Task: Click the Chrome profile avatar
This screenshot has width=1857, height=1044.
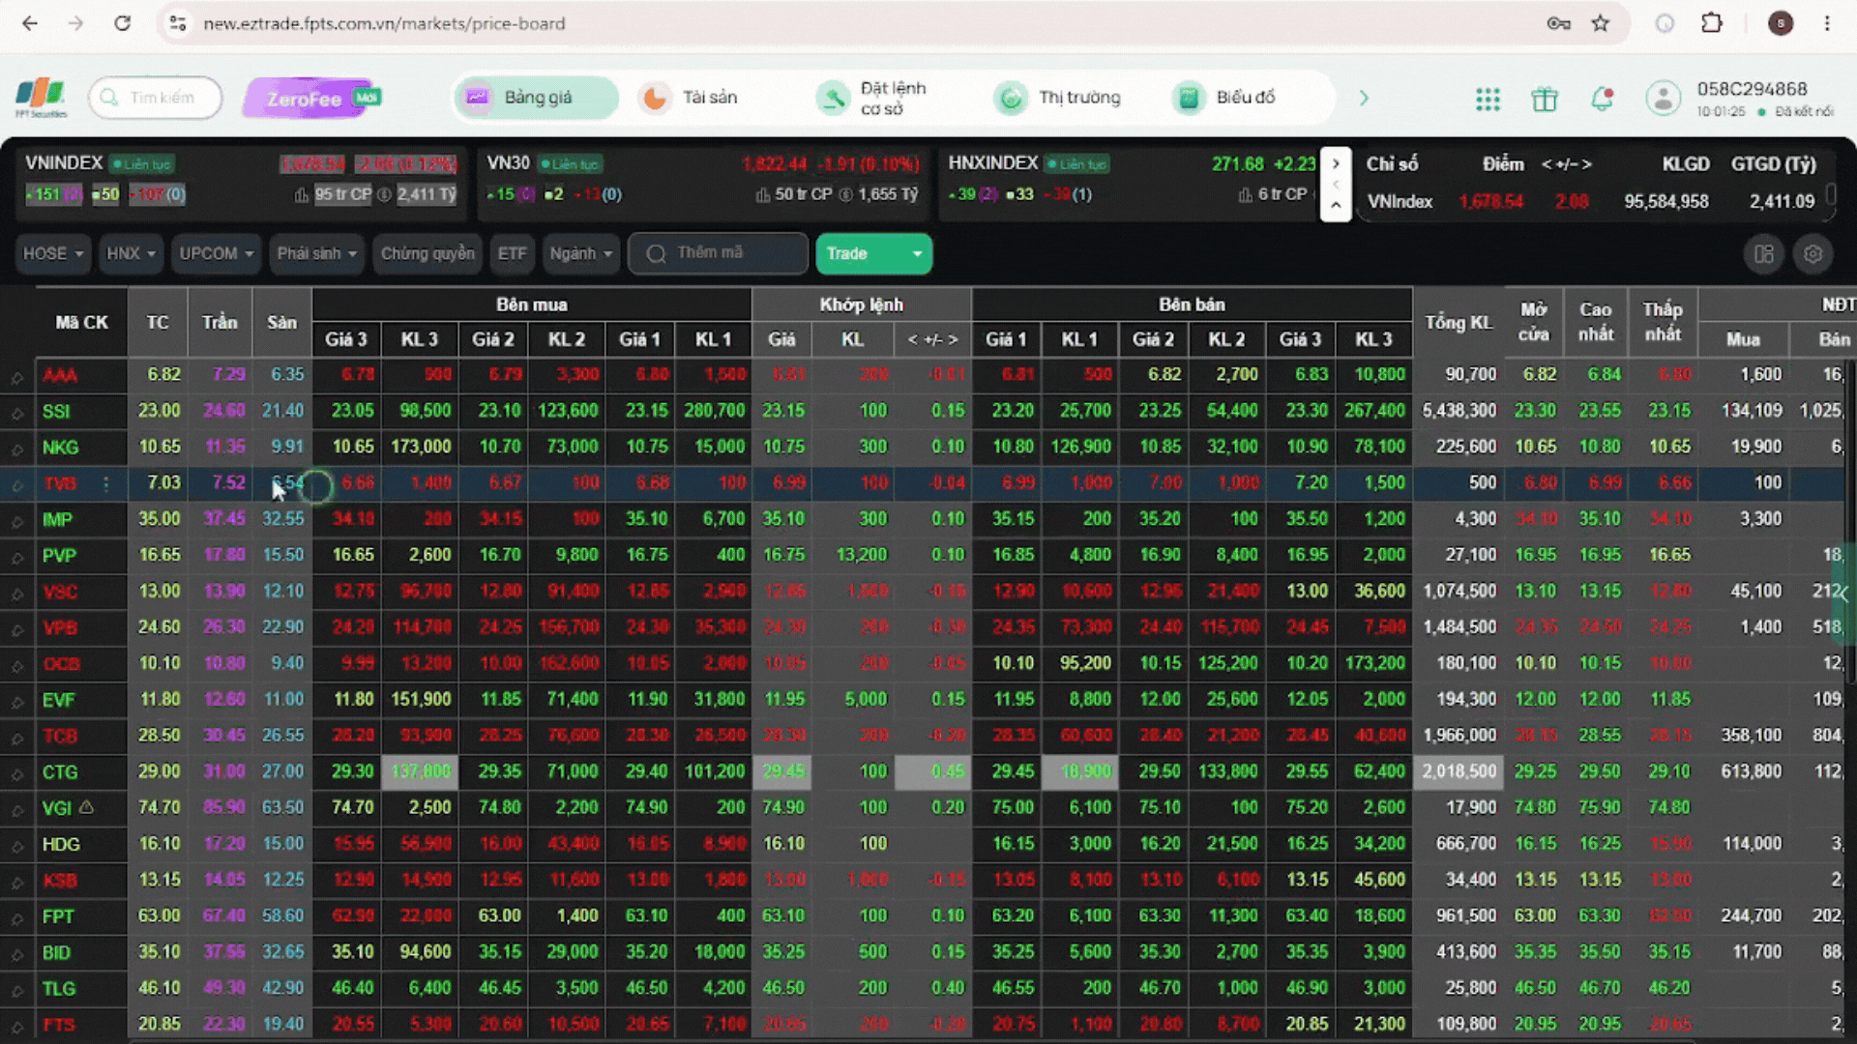Action: [1781, 23]
